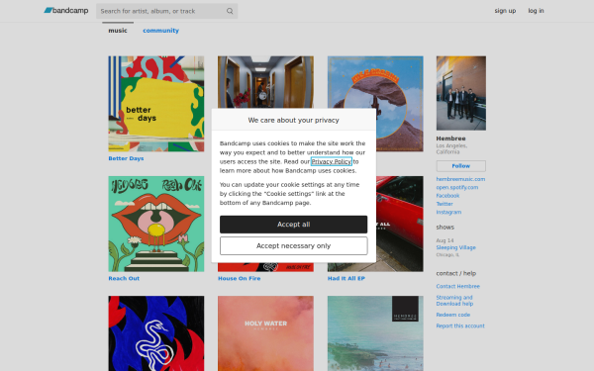Open the blue flames snake album cover
This screenshot has width=594, height=371.
156,333
